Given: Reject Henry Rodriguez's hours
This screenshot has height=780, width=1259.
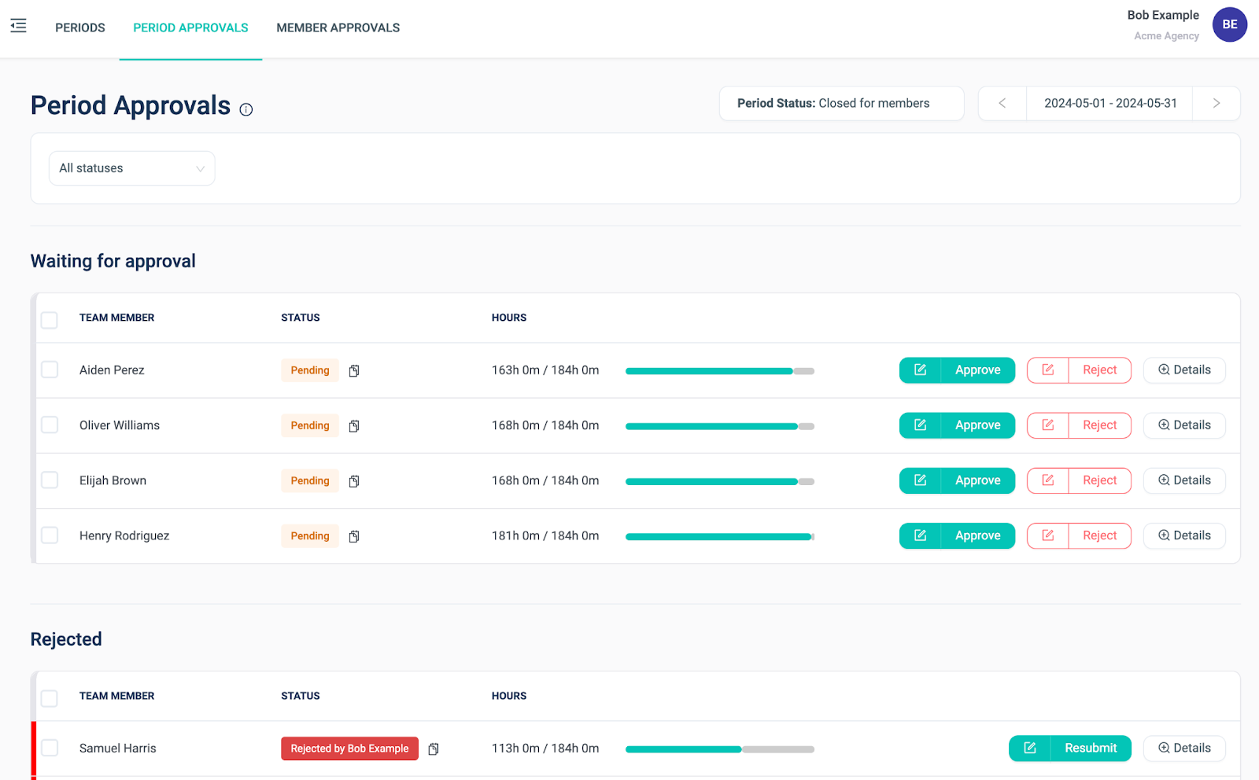Looking at the screenshot, I should point(1100,535).
